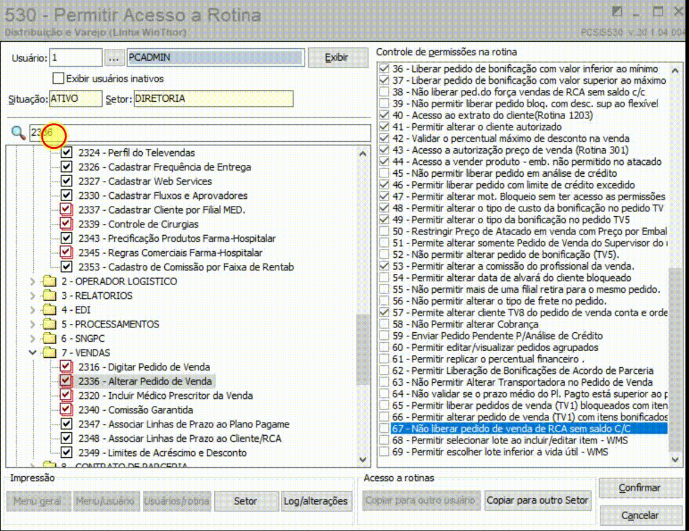Viewport: 689px width, 531px height.
Task: Expand the 6 - SNGPC node
Action: tap(33, 339)
